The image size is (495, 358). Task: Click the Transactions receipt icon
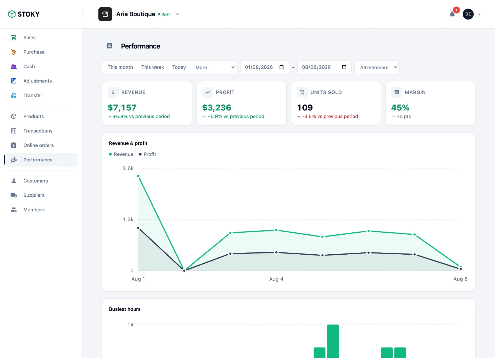(x=13, y=131)
